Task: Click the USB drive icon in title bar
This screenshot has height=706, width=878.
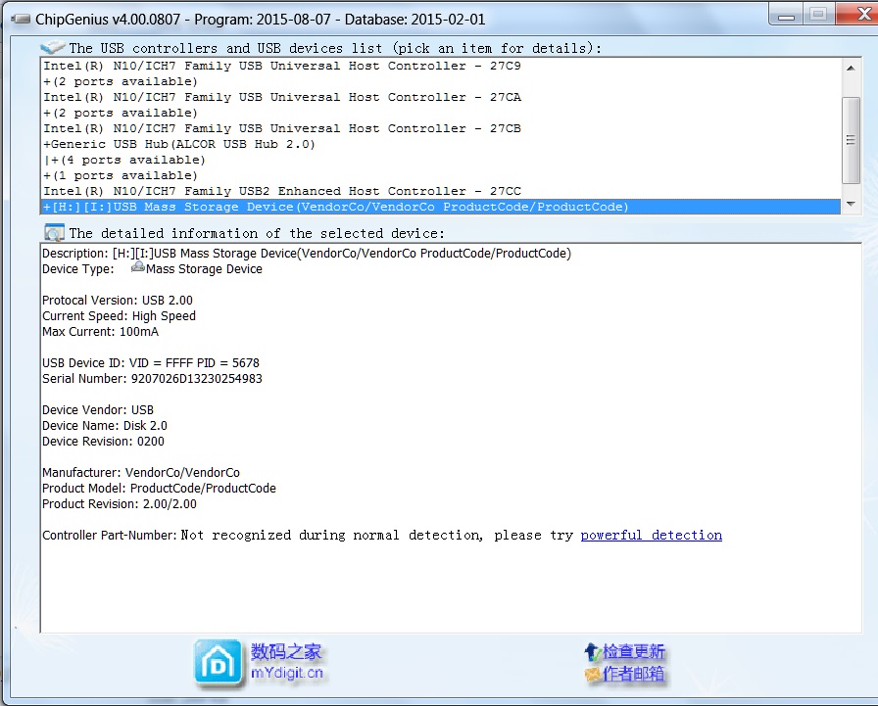Action: [x=21, y=19]
